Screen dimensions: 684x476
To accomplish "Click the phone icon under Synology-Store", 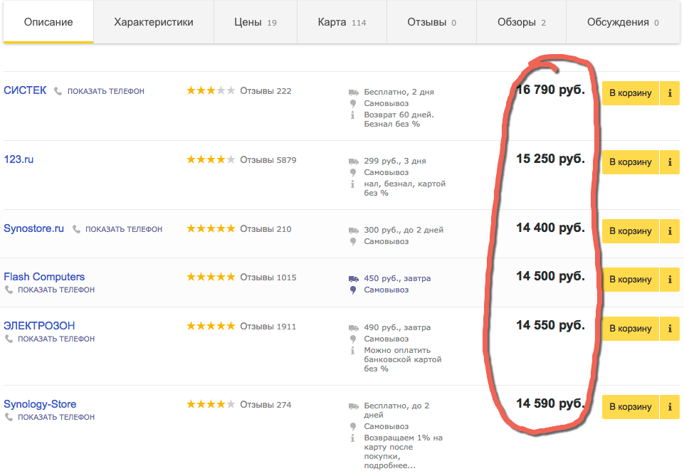I will point(9,417).
